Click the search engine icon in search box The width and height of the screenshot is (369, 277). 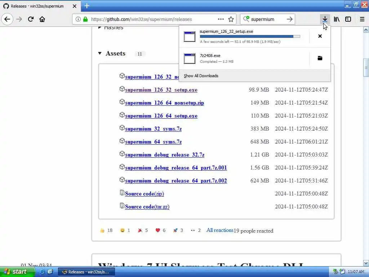pos(246,19)
